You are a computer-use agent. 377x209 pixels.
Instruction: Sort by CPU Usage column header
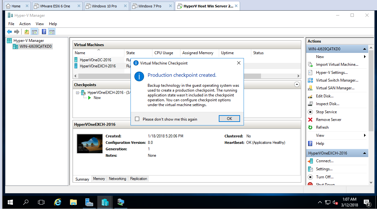tap(166, 53)
